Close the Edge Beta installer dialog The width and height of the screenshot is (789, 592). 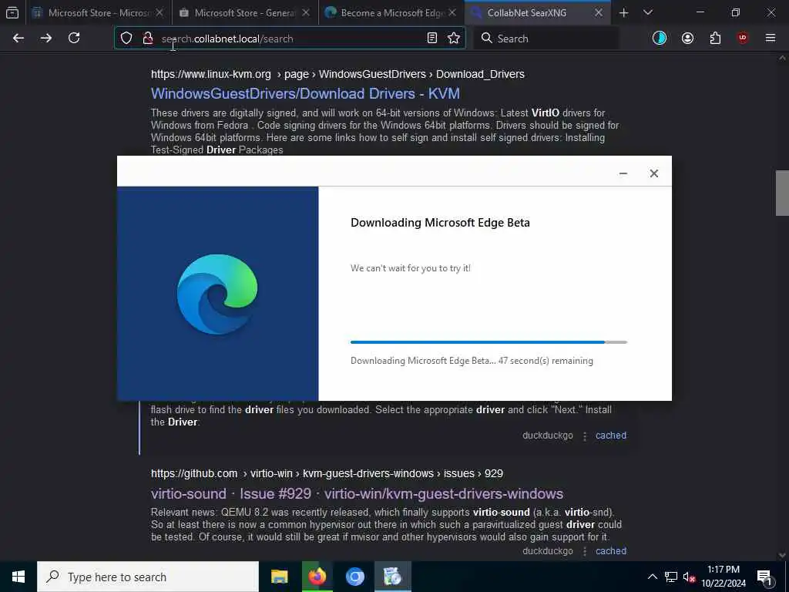pos(653,173)
